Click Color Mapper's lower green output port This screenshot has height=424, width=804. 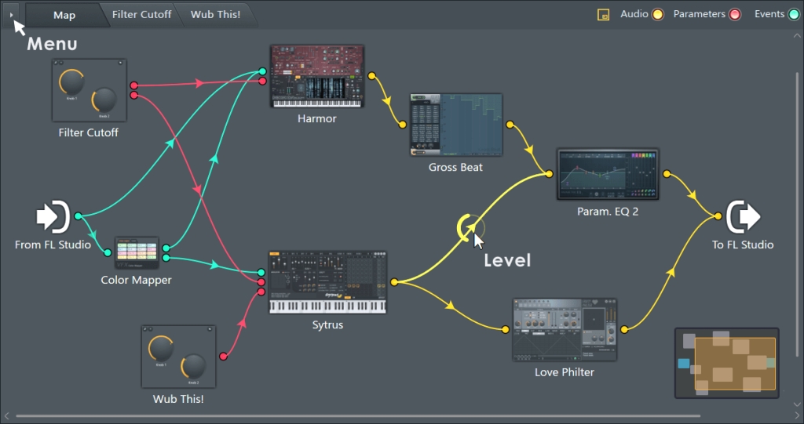pos(166,258)
